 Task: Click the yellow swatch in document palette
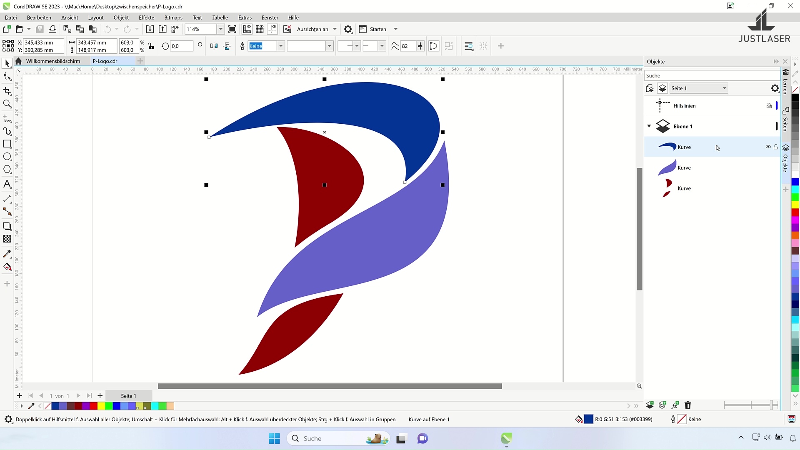[101, 406]
